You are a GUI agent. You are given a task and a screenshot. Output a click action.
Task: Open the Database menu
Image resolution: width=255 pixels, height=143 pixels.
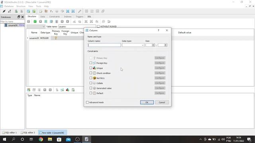click(9, 6)
